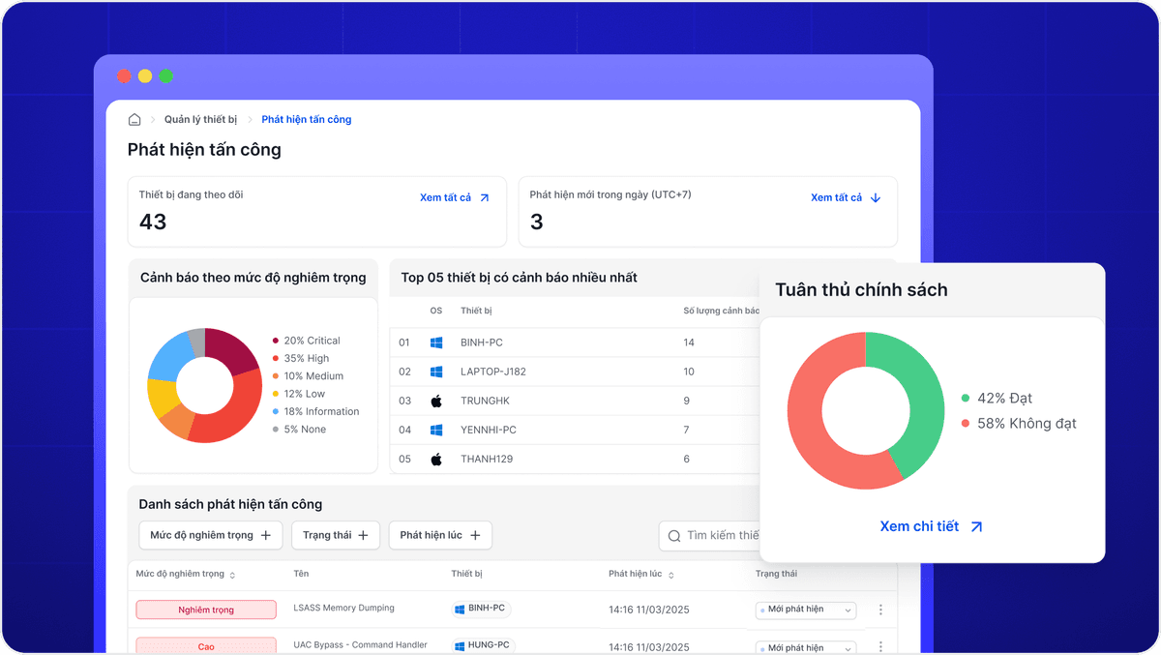Image resolution: width=1161 pixels, height=655 pixels.
Task: Click the Windows icon next to YENNHI-PC
Action: pyautogui.click(x=436, y=430)
